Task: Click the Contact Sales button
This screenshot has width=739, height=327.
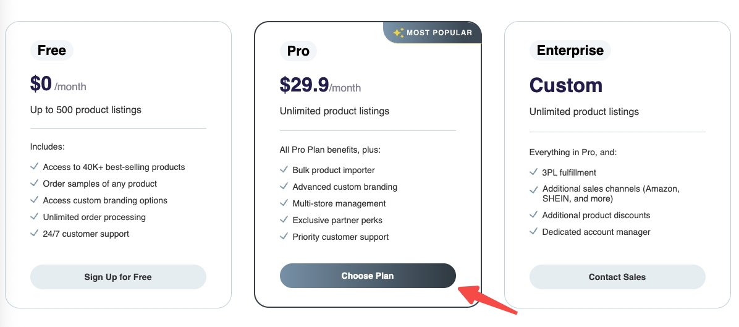Action: click(x=617, y=277)
